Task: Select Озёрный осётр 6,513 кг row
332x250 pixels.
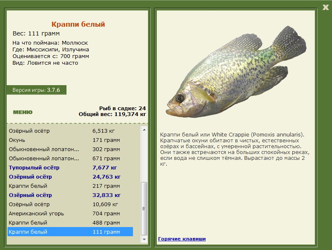Action: 70,131
